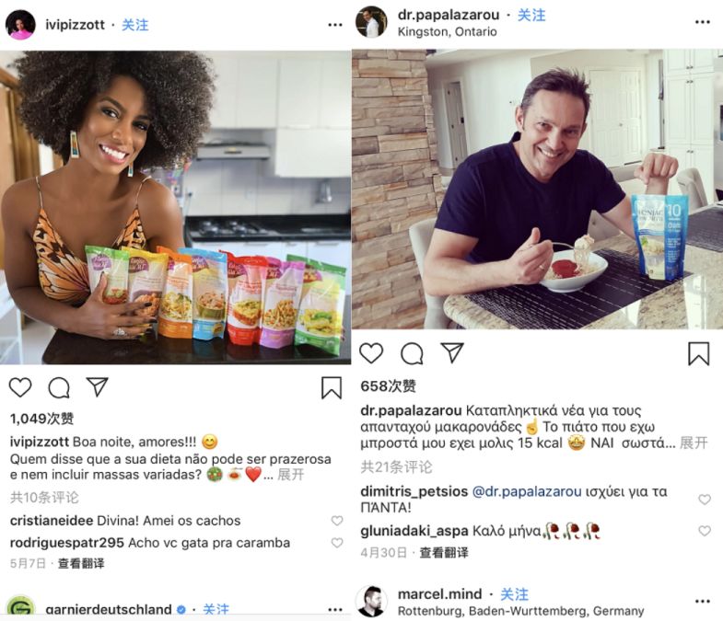Follow dr.papalazarou using 关注 button
The height and width of the screenshot is (621, 723).
pos(531,16)
